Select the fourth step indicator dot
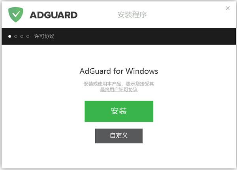This screenshot has width=237, height=170. pos(28,36)
